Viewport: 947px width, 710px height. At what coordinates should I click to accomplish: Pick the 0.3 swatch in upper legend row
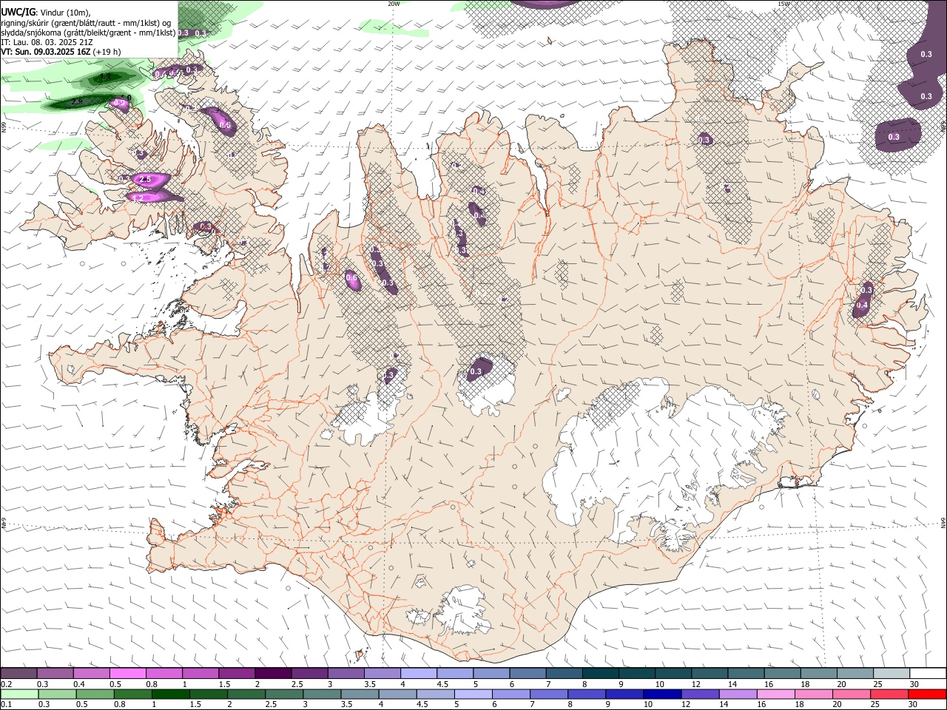point(55,674)
